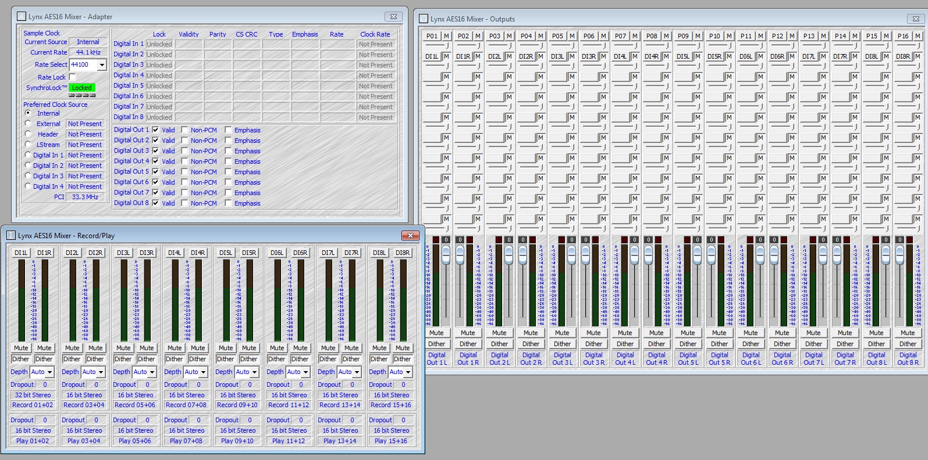Uncheck Valid for Digital Out 8
The height and width of the screenshot is (460, 928).
coord(155,203)
